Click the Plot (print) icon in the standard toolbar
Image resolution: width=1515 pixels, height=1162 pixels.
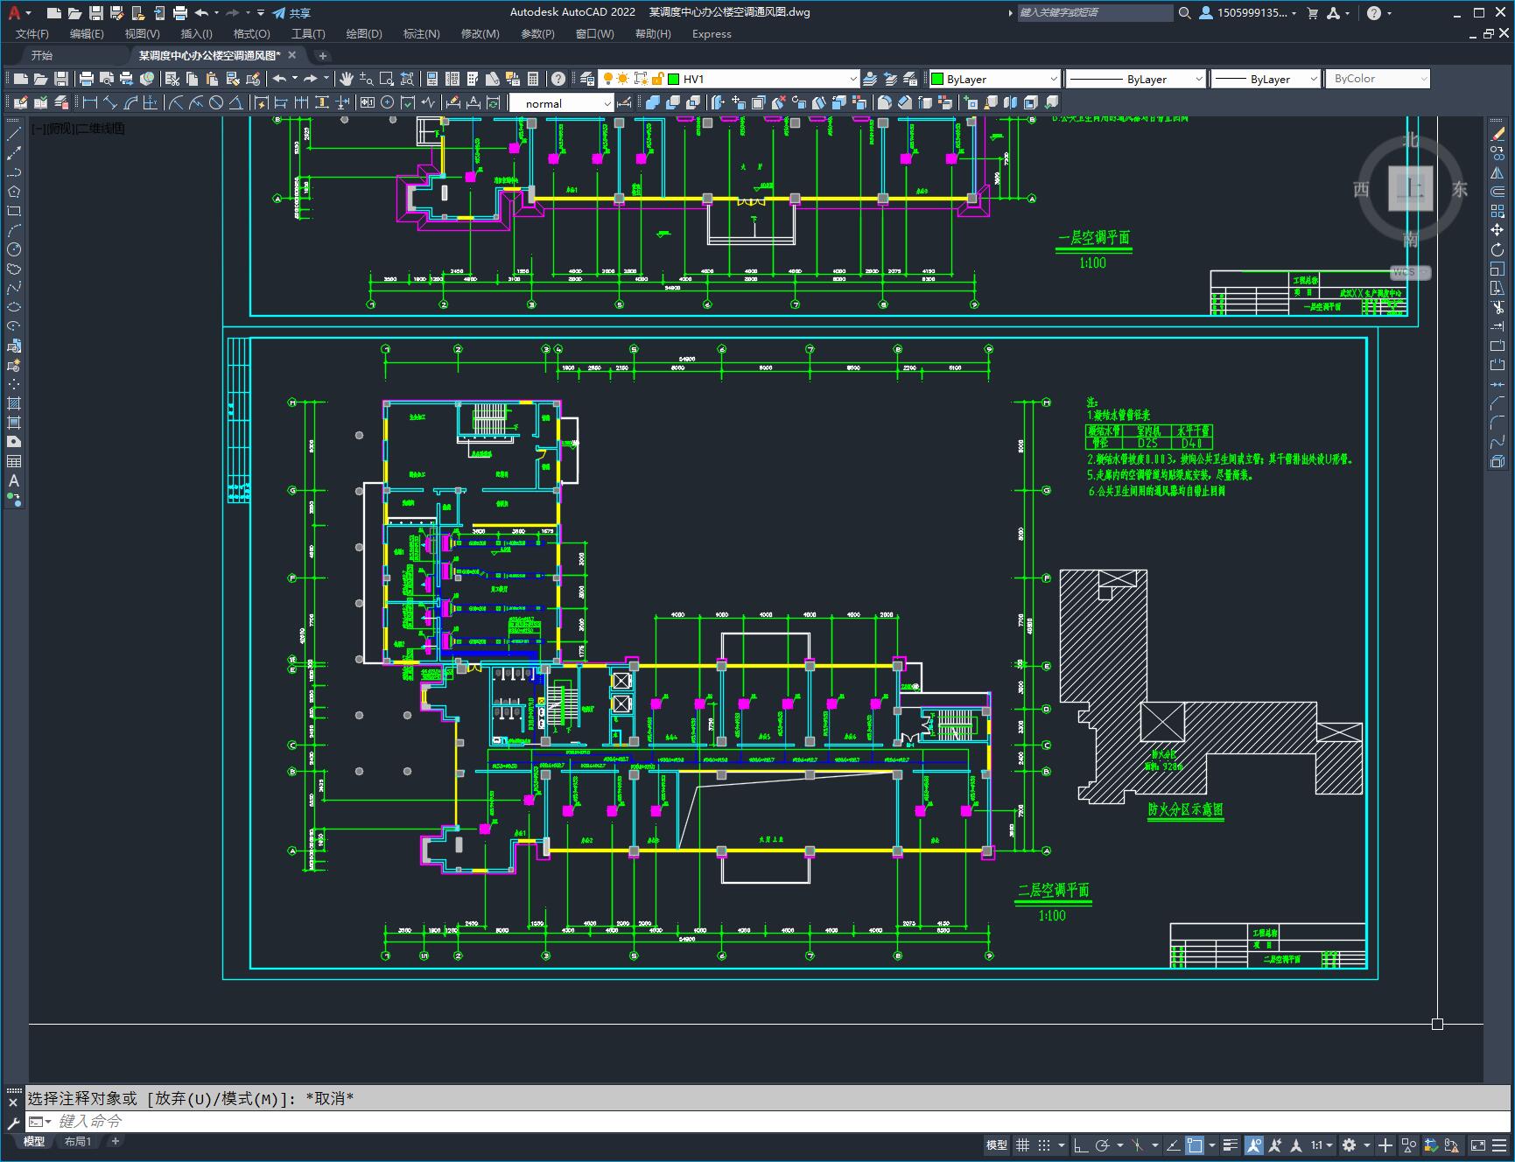(x=87, y=79)
